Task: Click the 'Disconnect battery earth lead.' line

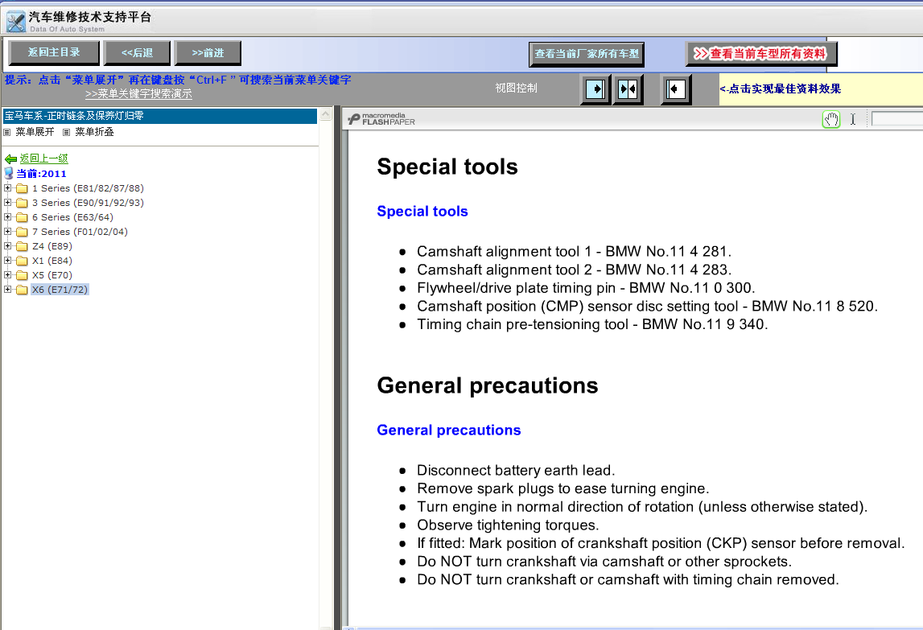Action: click(516, 471)
